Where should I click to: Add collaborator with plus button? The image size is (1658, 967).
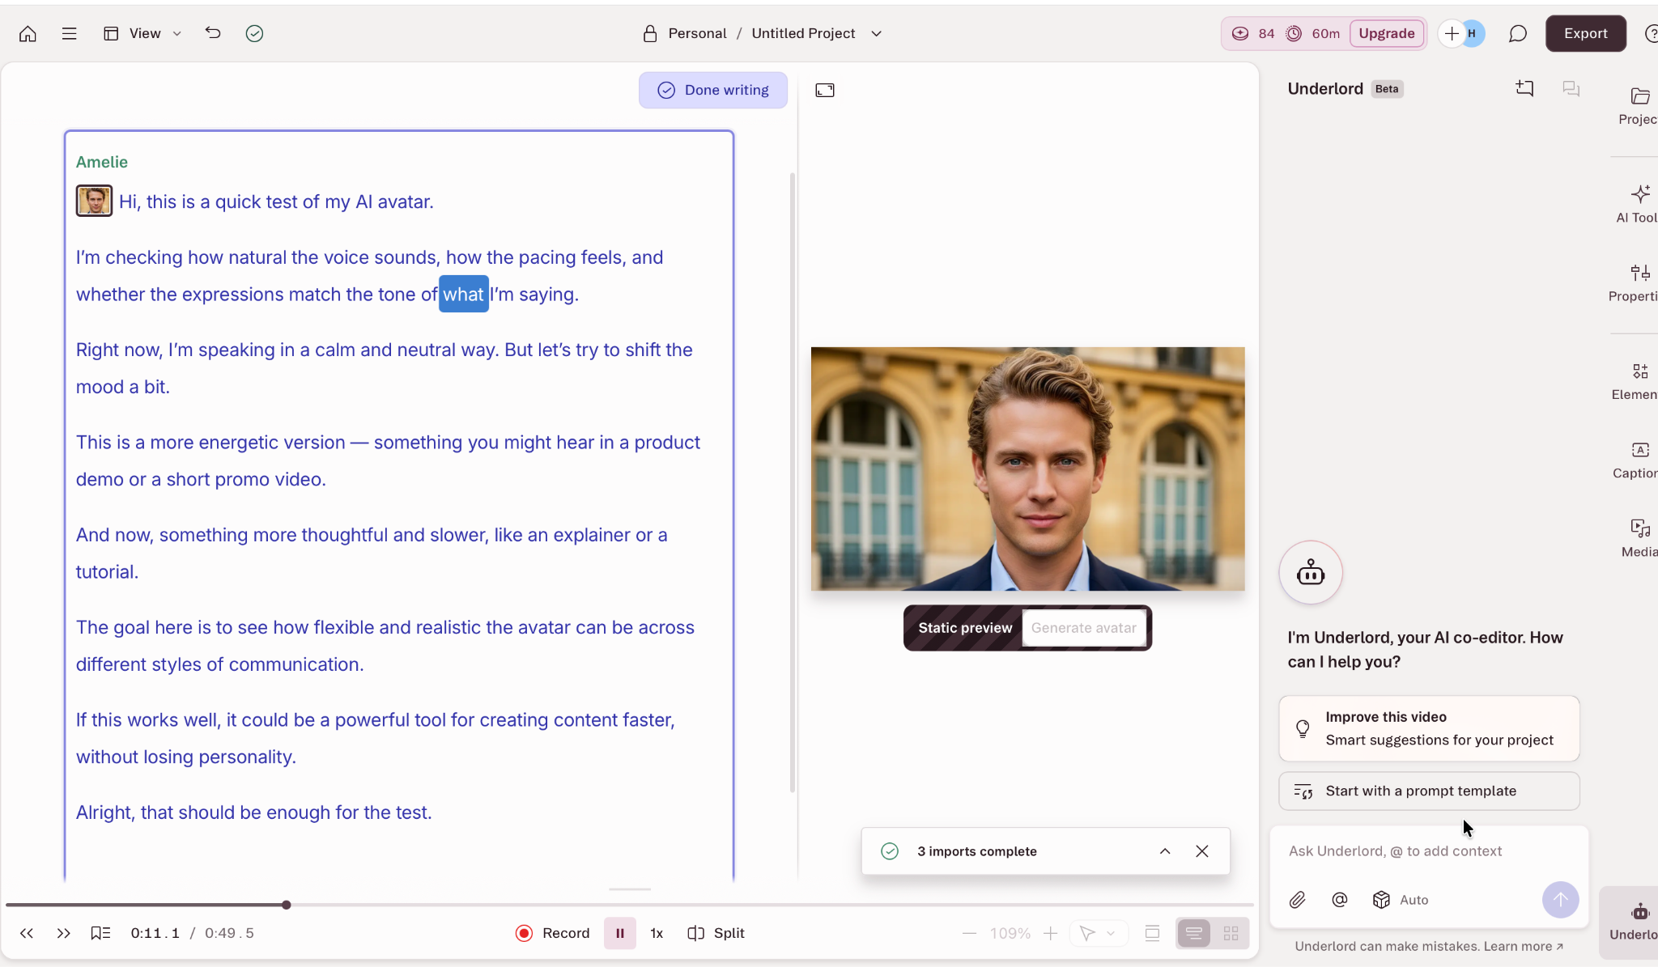[1452, 33]
